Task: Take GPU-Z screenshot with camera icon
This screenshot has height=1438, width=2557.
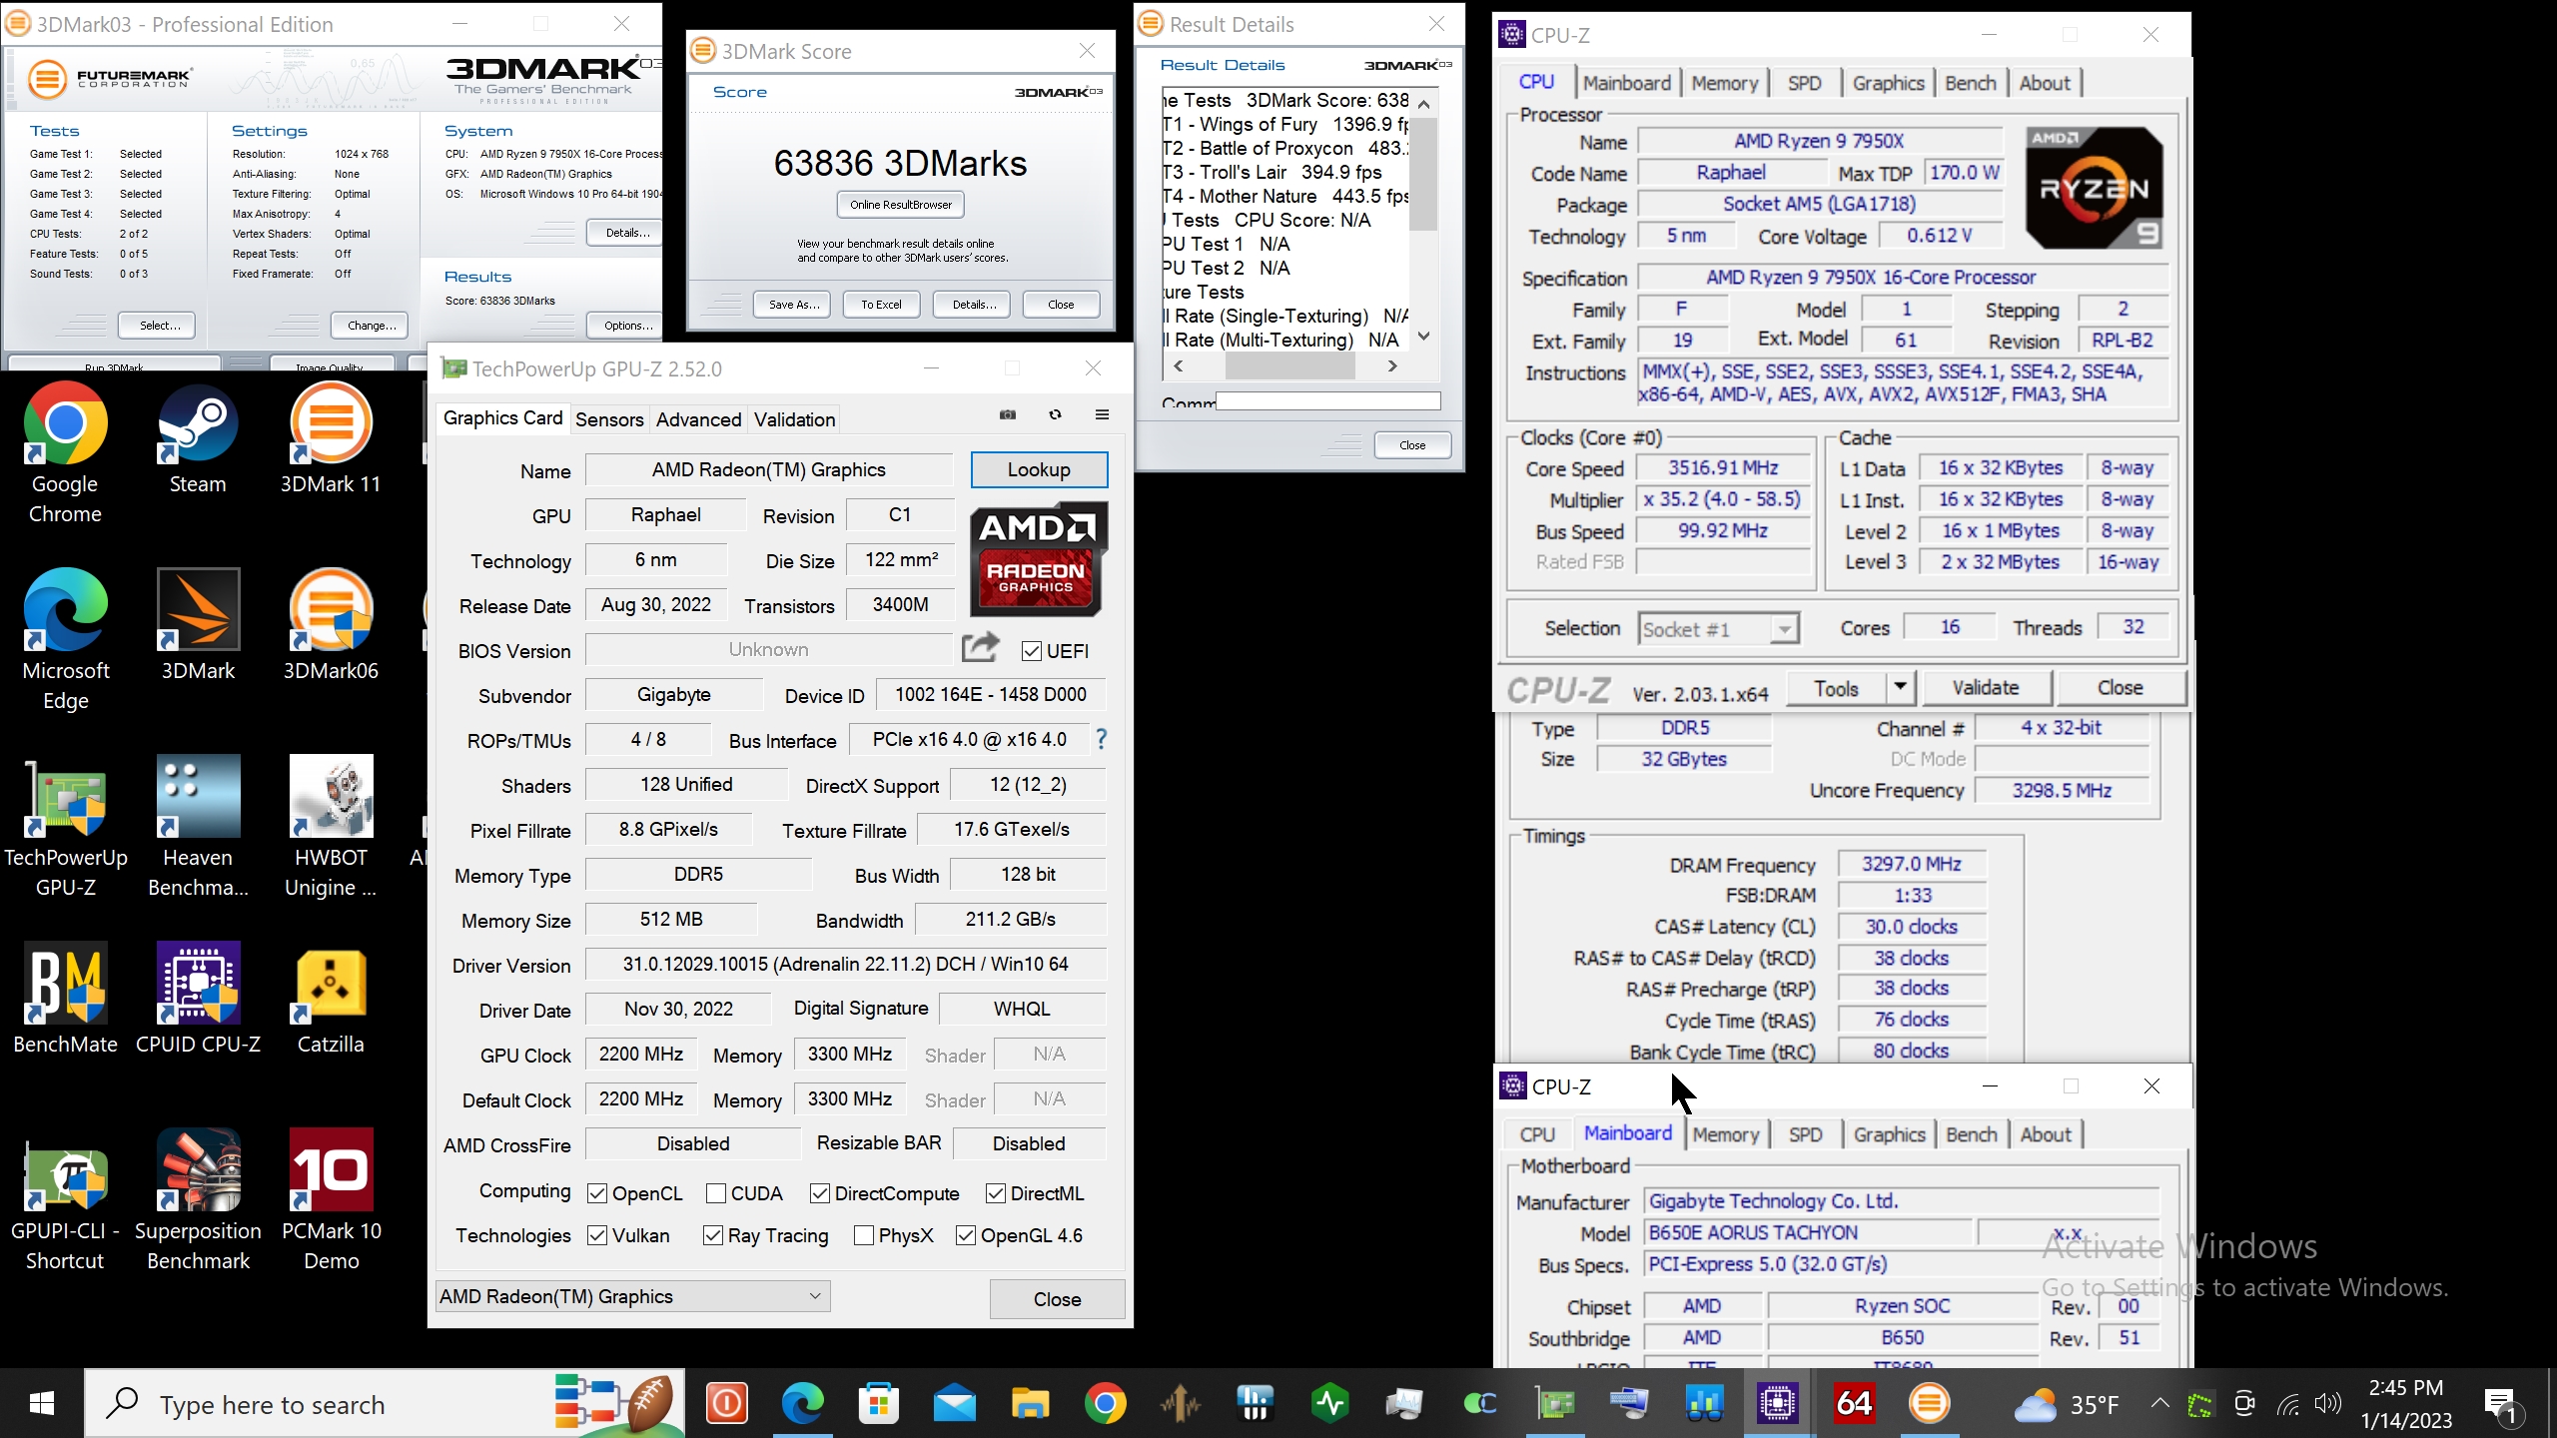Action: 1008,414
